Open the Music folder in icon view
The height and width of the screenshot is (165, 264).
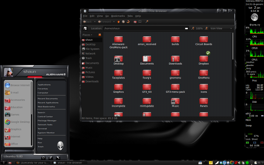coord(175,103)
